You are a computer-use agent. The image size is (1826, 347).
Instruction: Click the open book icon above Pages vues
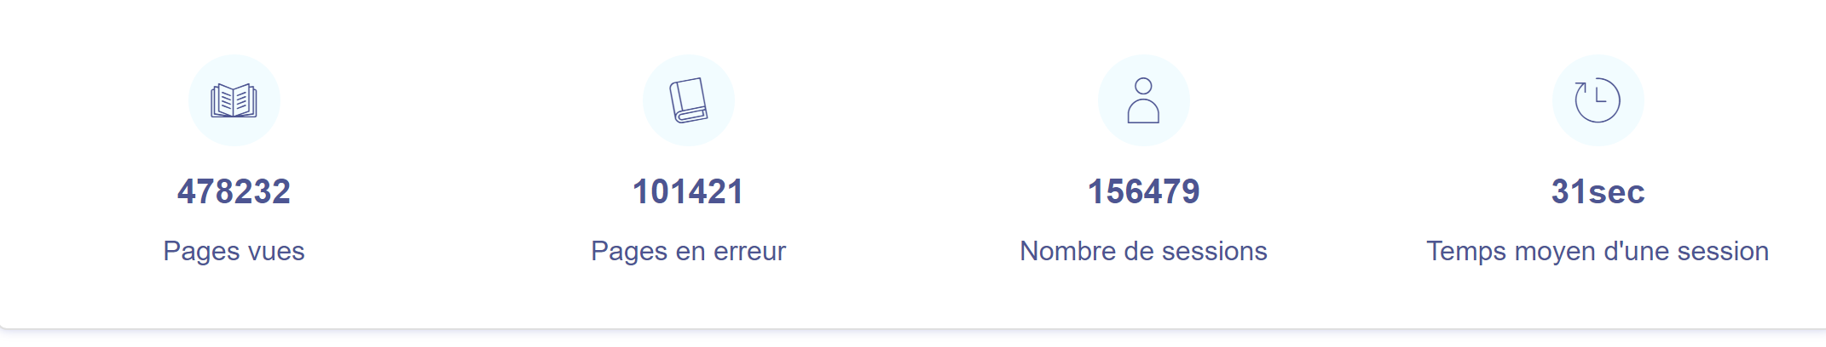[x=234, y=100]
